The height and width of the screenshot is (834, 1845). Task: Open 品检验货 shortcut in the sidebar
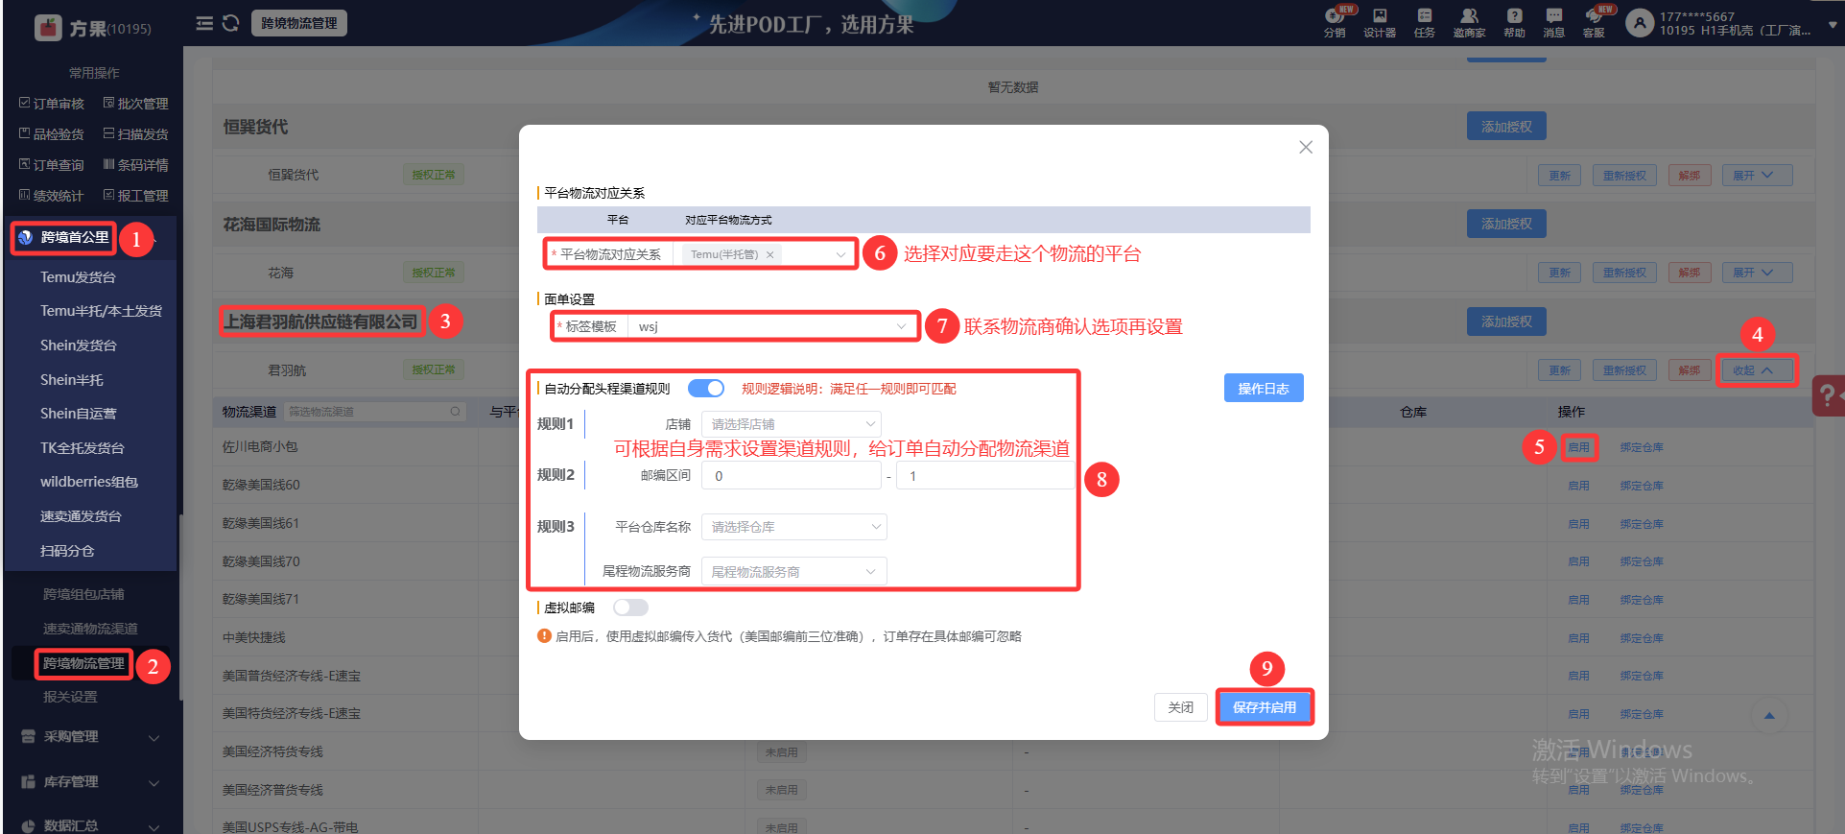click(x=52, y=134)
